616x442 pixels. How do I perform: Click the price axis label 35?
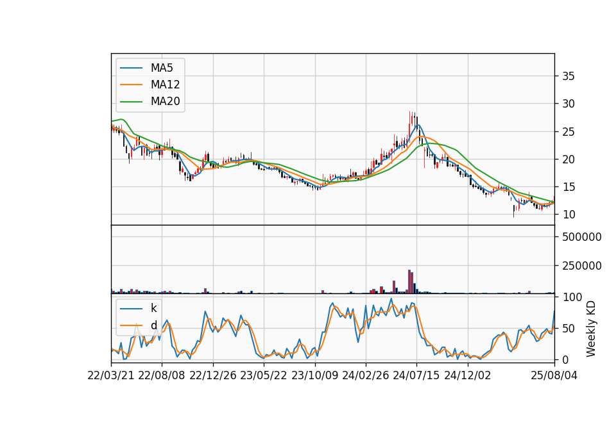click(568, 76)
